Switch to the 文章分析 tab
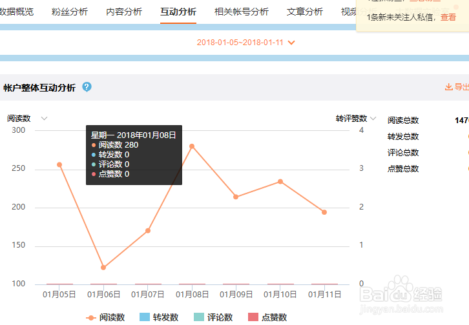 305,12
